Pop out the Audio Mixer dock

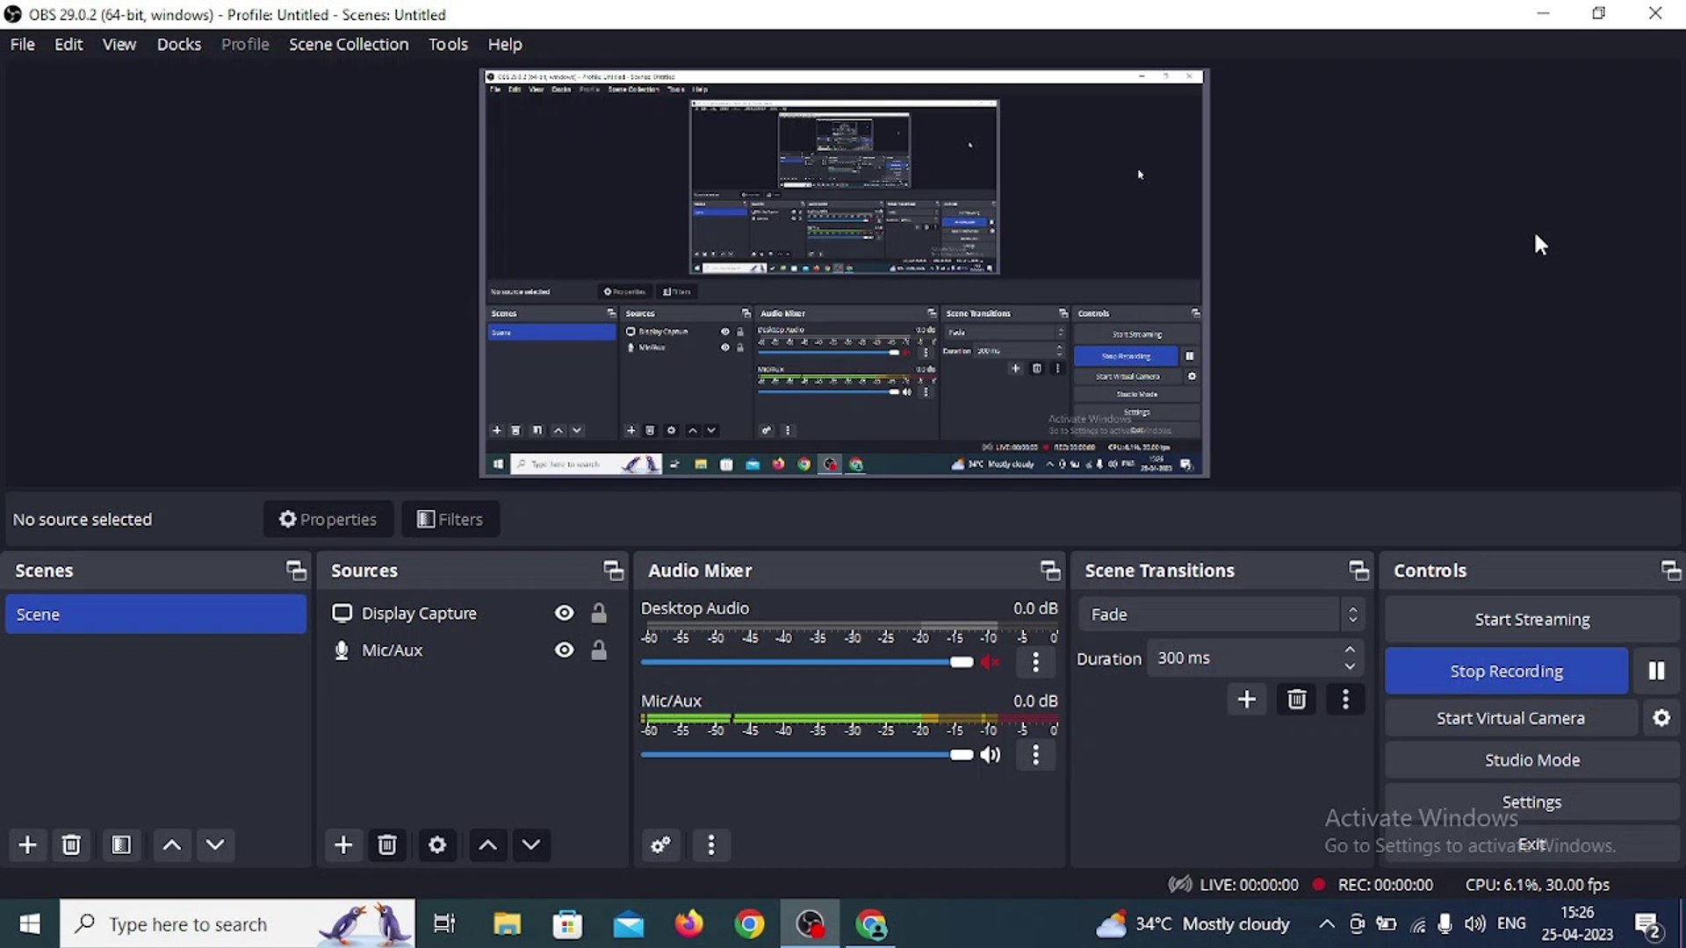[1050, 571]
